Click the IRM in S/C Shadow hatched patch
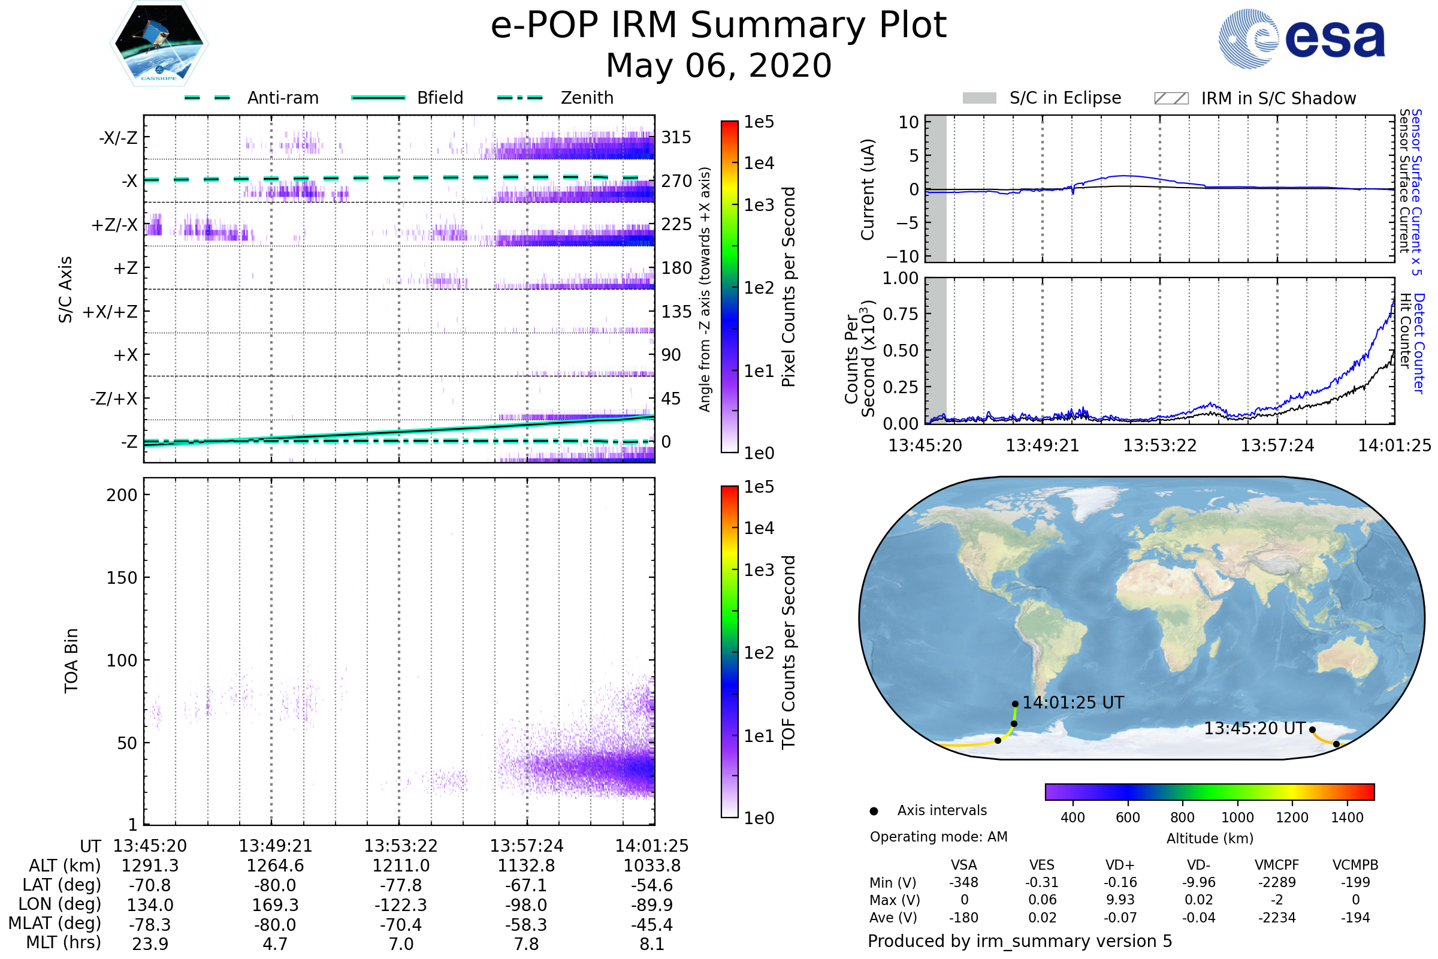Screen dimensions: 1438x959 pos(1171,98)
